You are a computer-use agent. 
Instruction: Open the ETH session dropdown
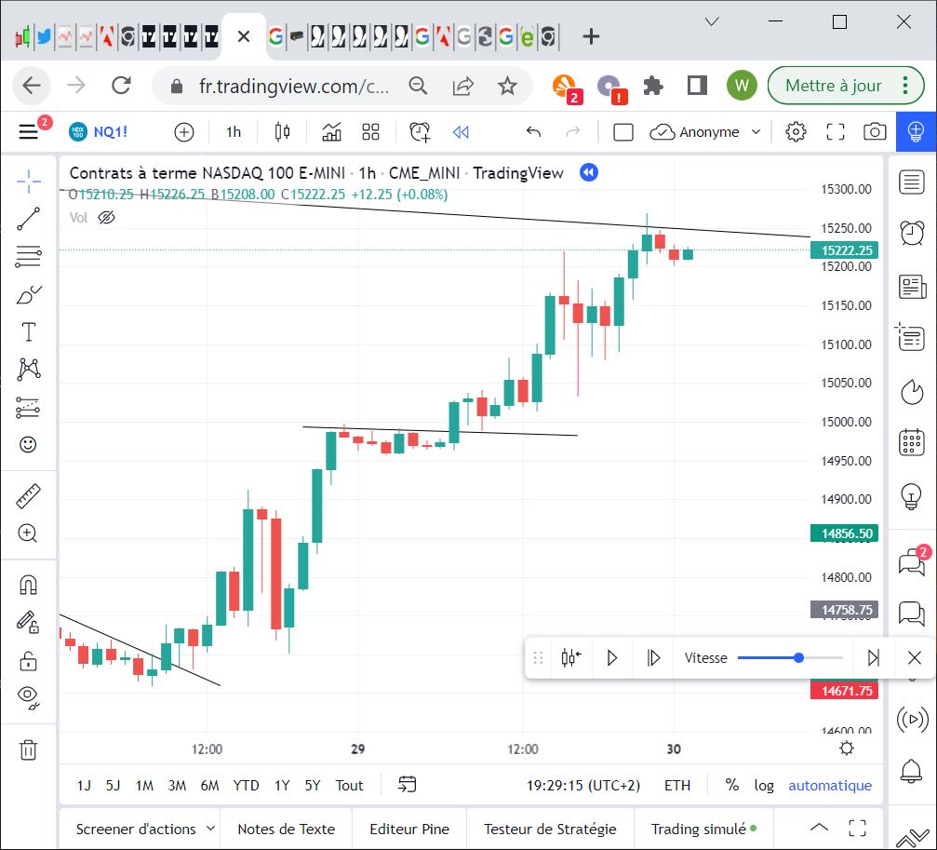[677, 786]
